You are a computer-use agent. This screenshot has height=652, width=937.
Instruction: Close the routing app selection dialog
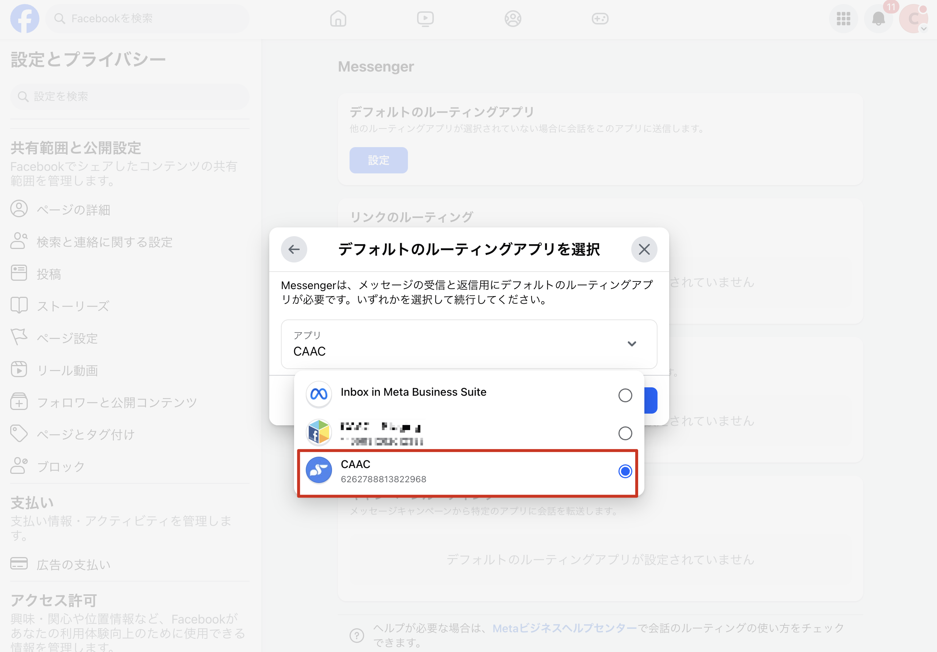[644, 249]
